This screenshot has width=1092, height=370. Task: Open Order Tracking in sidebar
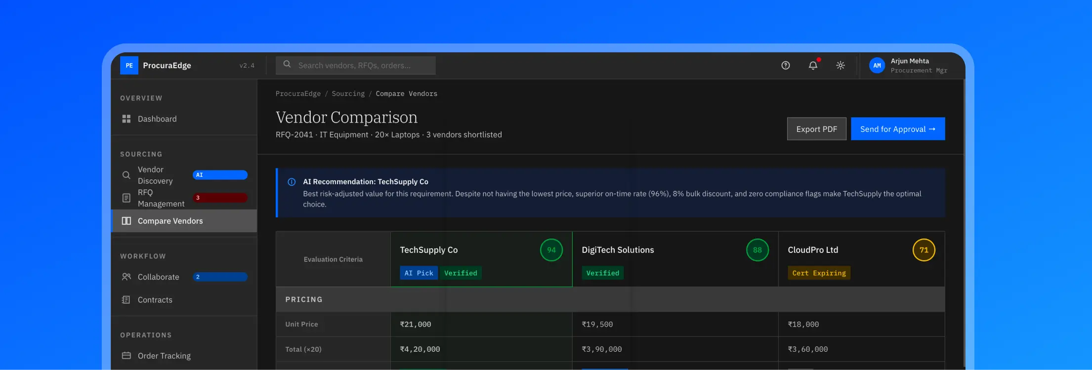(x=184, y=356)
